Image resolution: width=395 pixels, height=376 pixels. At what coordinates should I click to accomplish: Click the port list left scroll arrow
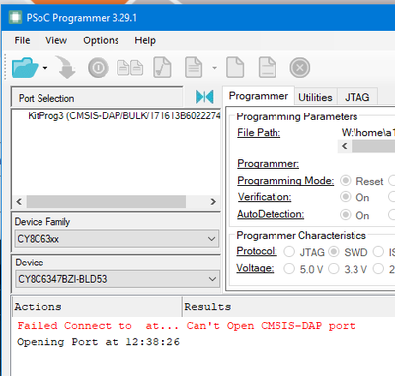pyautogui.click(x=19, y=201)
